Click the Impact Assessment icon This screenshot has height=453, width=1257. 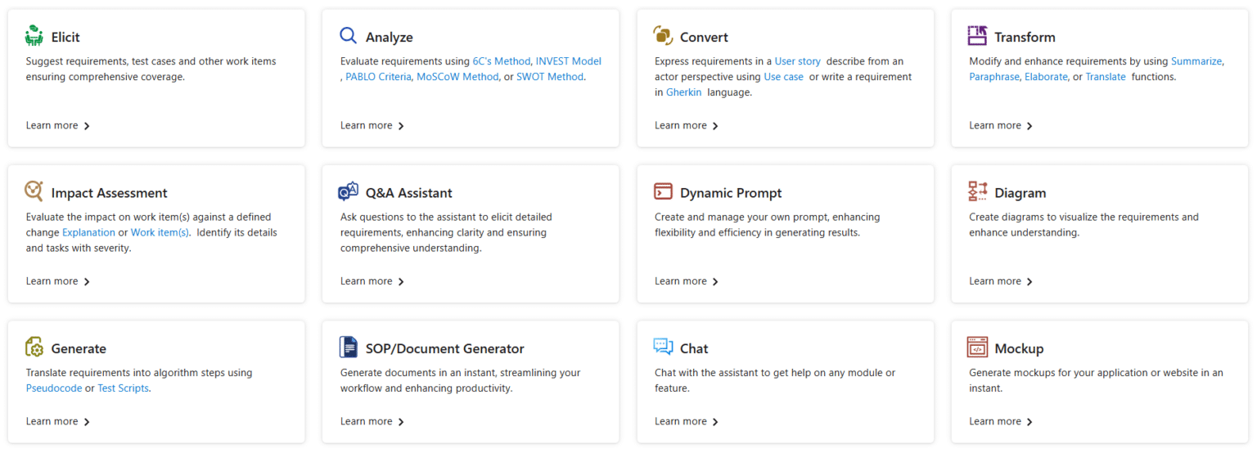[x=34, y=191]
